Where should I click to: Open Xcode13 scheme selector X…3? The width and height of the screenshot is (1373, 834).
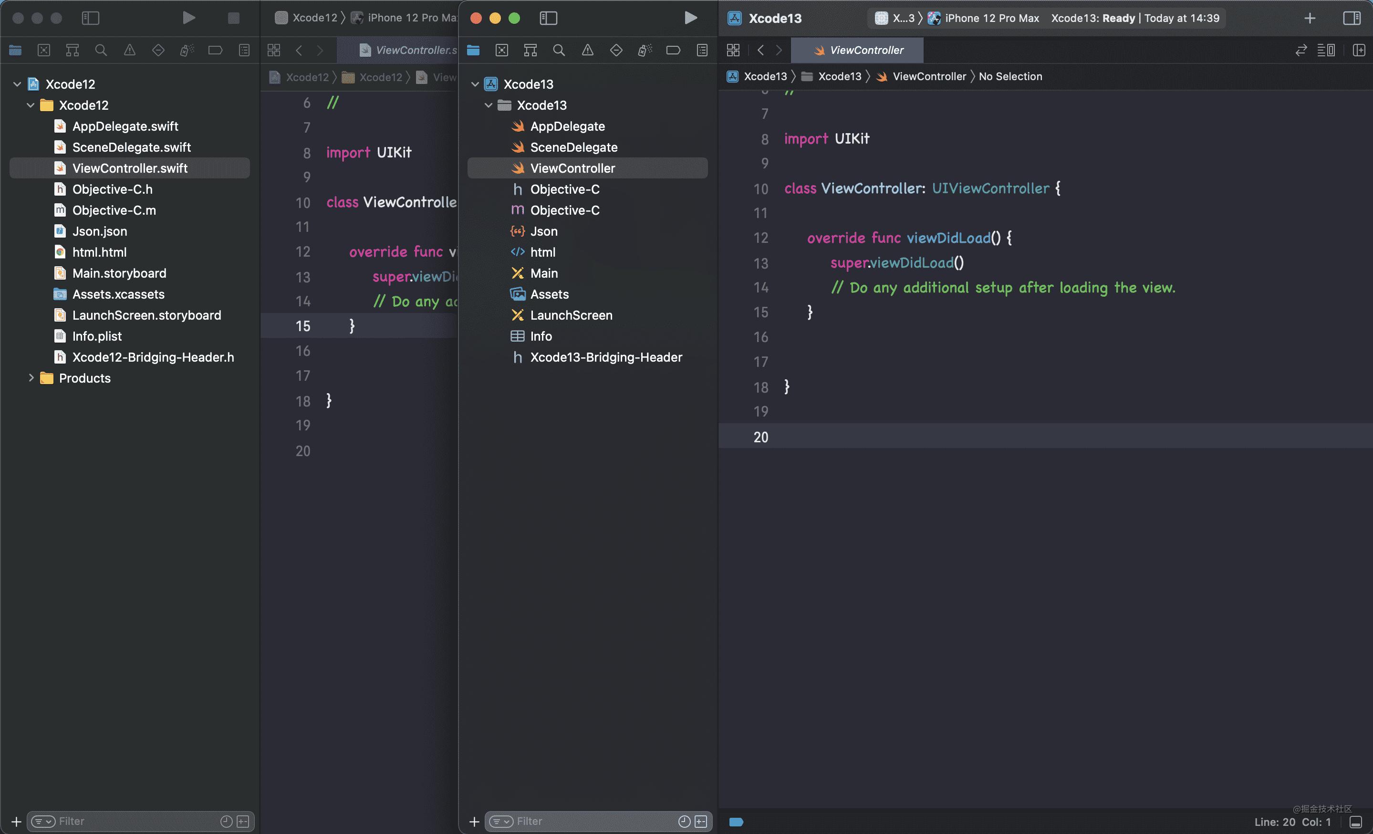(895, 18)
